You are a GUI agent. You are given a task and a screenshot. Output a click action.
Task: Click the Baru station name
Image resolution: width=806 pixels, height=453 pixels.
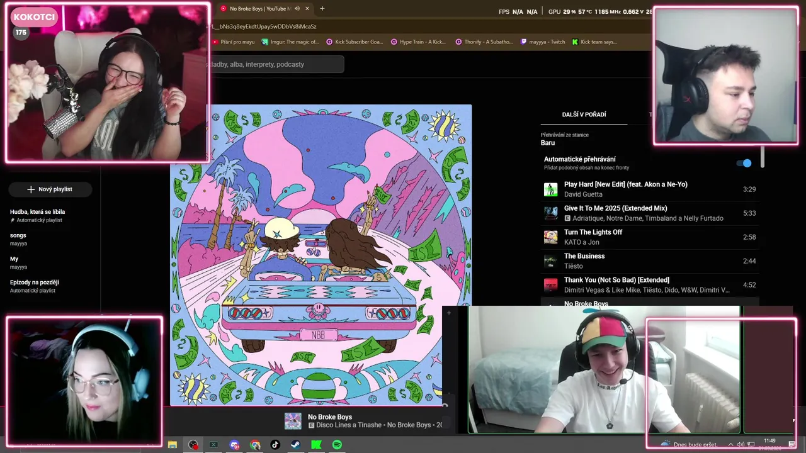(548, 143)
